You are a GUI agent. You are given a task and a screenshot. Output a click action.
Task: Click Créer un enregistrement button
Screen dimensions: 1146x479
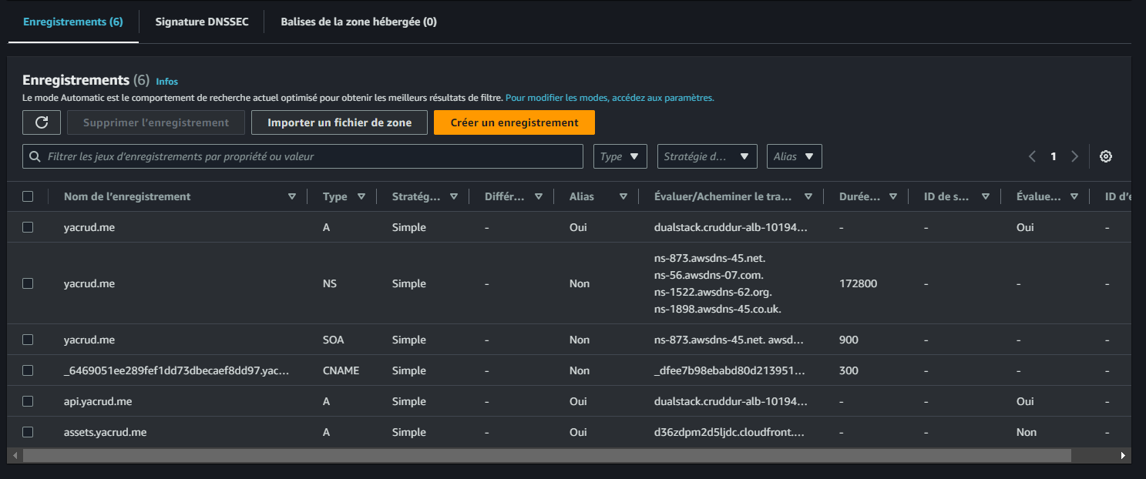pyautogui.click(x=514, y=122)
